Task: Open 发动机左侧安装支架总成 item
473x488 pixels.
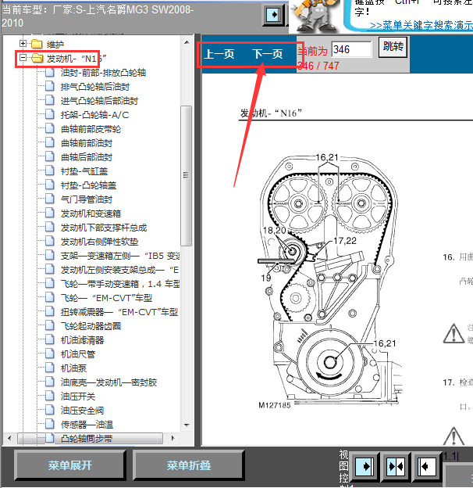Action: tap(119, 270)
